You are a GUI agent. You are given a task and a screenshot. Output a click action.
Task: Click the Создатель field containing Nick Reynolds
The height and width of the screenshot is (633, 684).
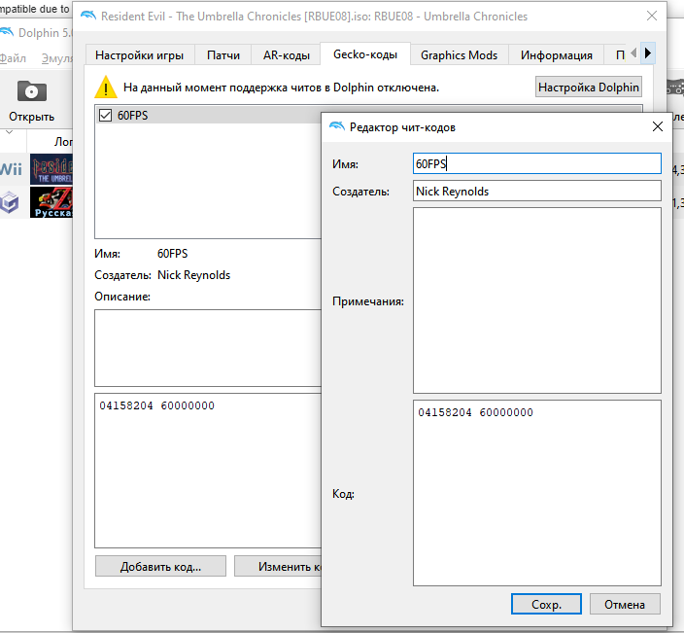(x=537, y=192)
